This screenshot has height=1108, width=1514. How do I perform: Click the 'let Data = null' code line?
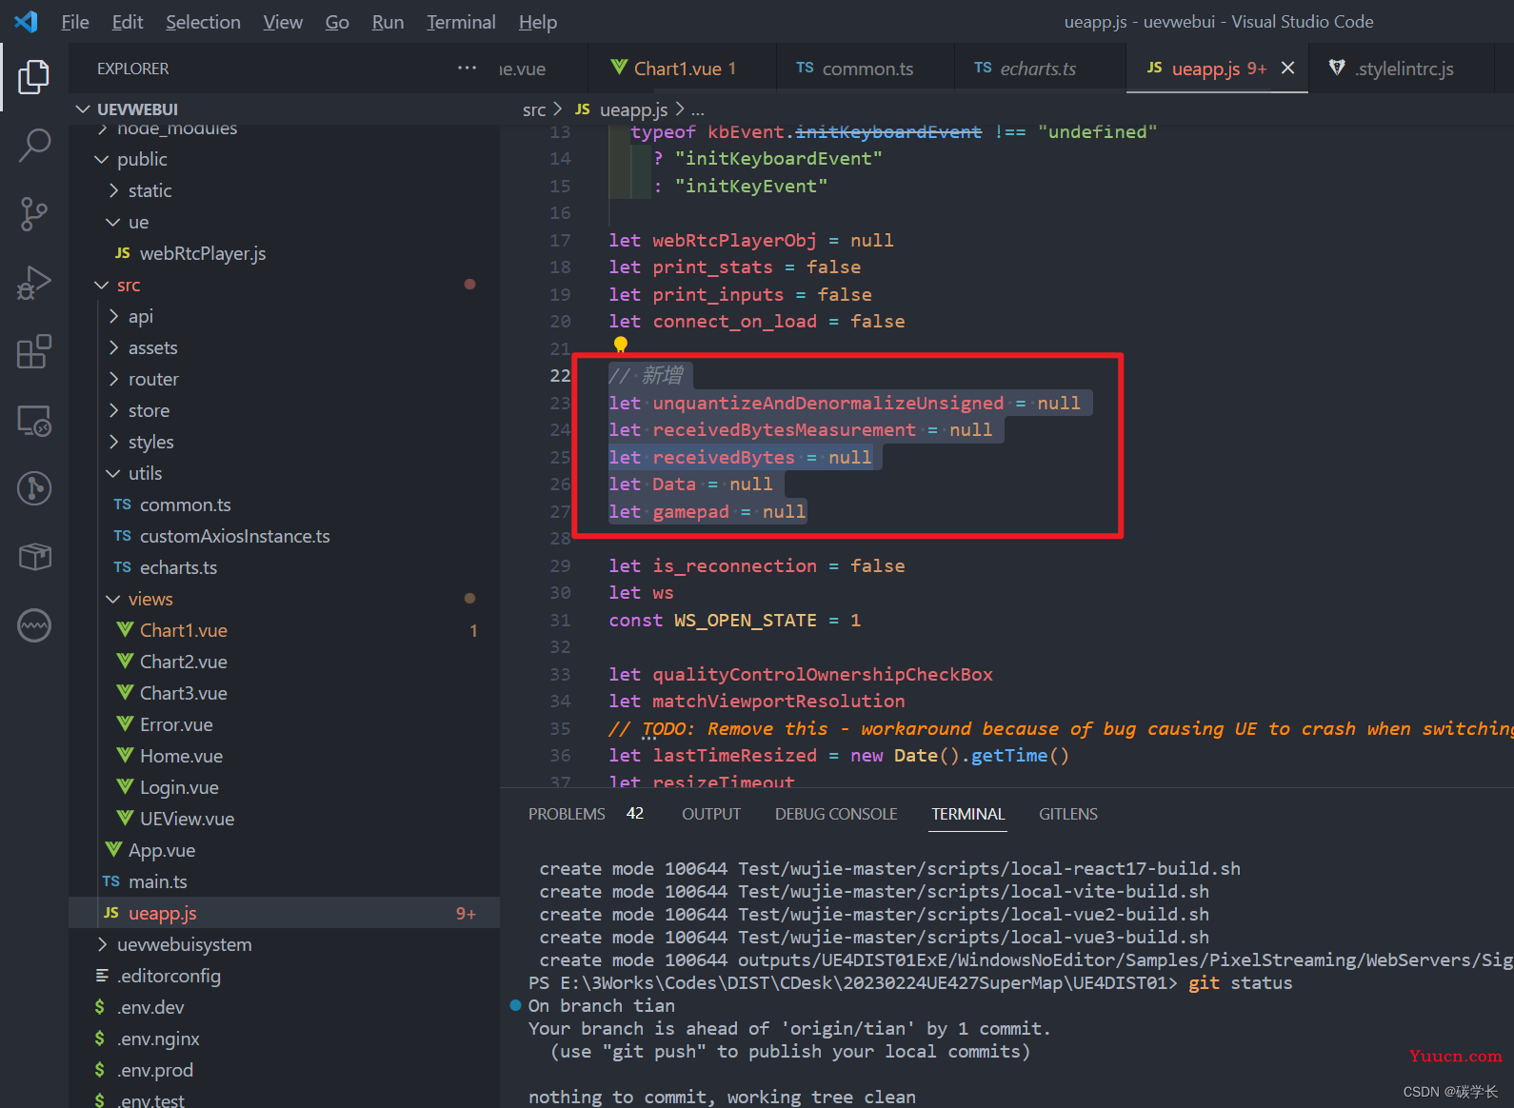click(x=691, y=484)
